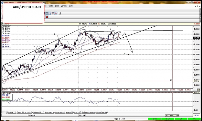The width and height of the screenshot is (202, 121).
Task: Click the highlighted current price label on the price axis
Action: click(x=196, y=38)
